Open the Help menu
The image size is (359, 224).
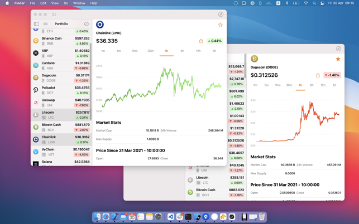[94, 3]
